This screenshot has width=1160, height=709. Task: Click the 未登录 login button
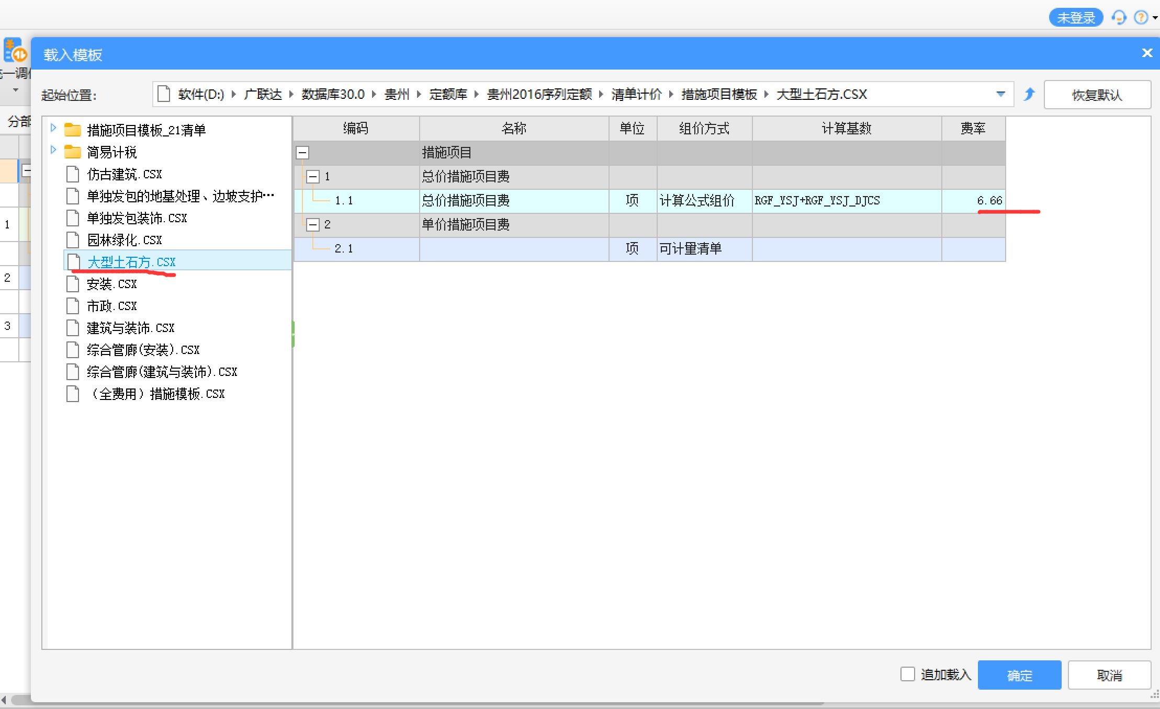pyautogui.click(x=1076, y=18)
